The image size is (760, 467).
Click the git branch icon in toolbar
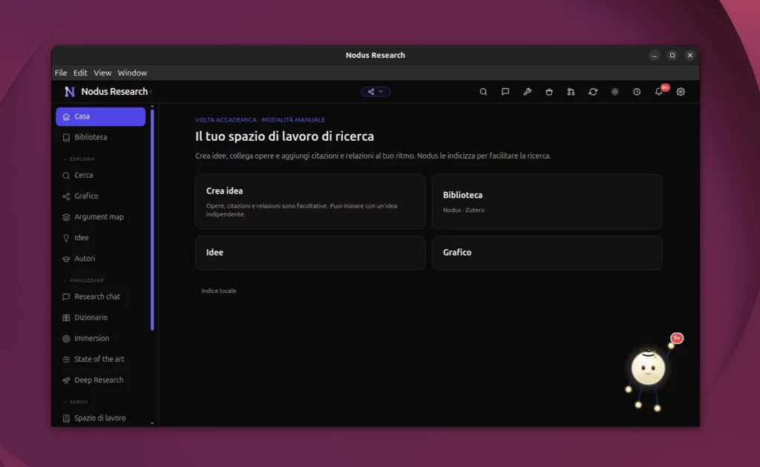571,91
